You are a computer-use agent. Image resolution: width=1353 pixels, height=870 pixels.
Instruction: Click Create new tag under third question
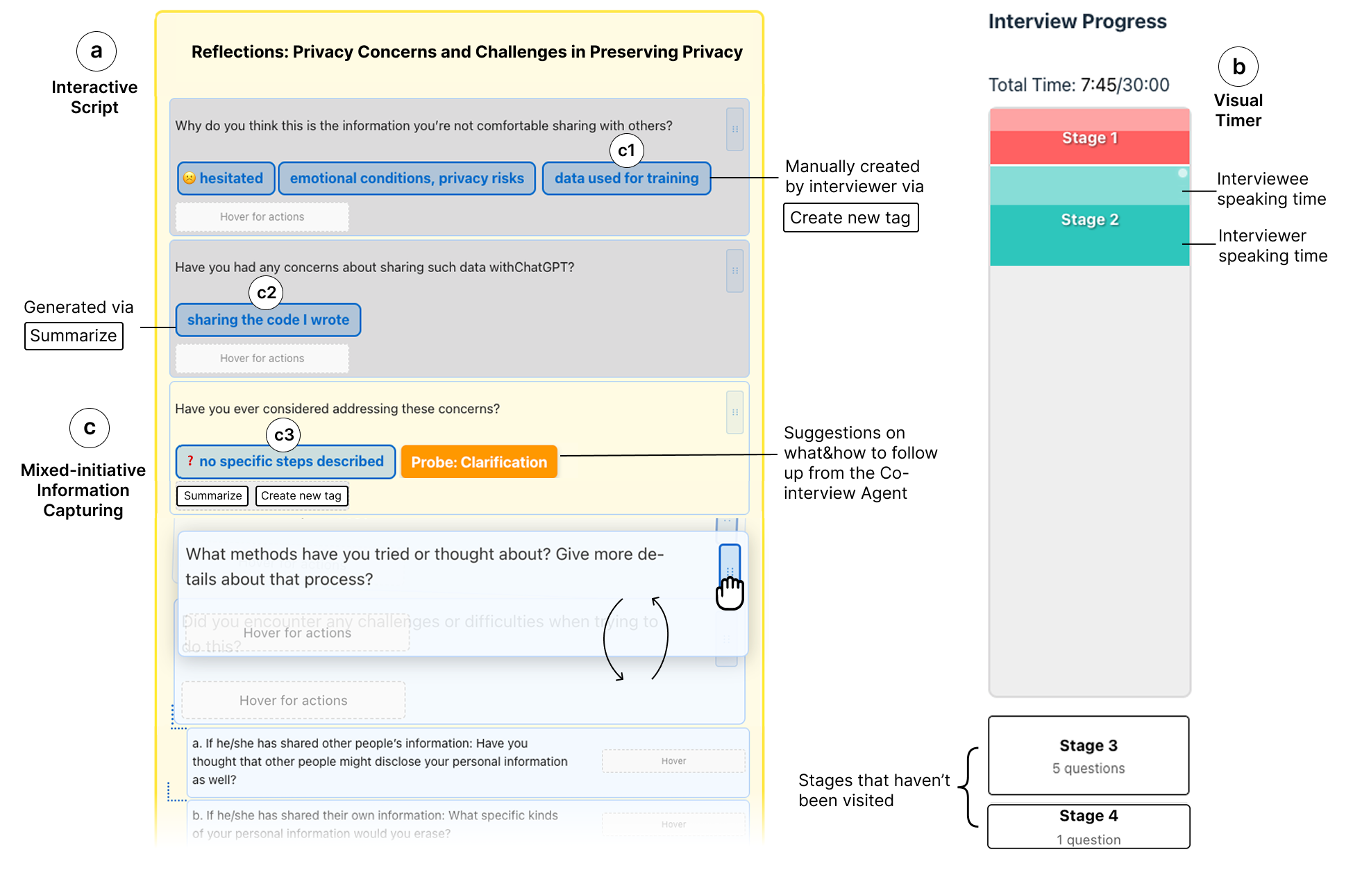pos(301,495)
